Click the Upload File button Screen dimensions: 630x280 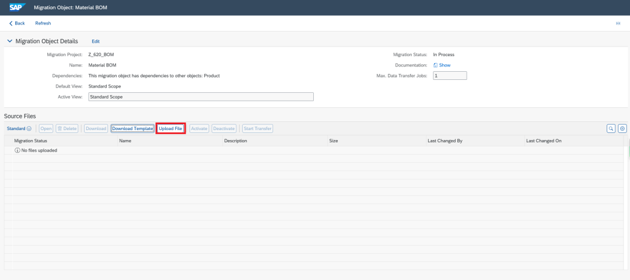(x=170, y=128)
